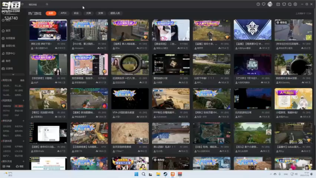Select the 大神 filter tab
Image resolution: width=316 pixels, height=178 pixels.
pos(88,13)
